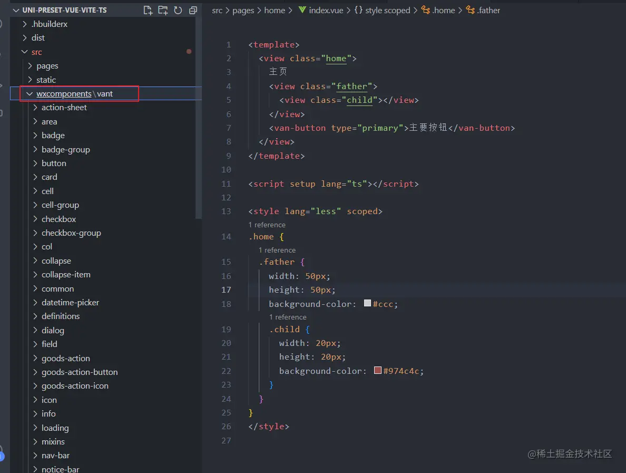Click the .father breadcrumb segment

click(488, 11)
